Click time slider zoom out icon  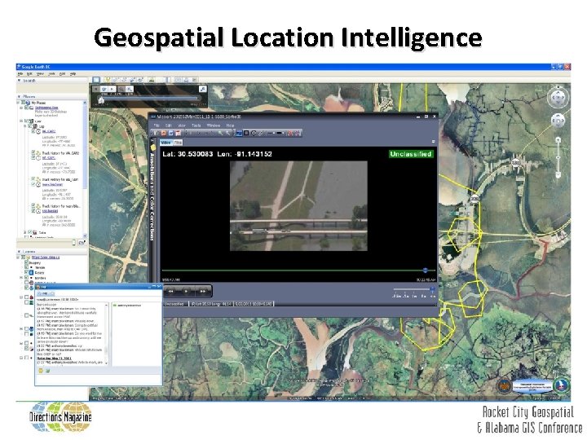coord(121,89)
